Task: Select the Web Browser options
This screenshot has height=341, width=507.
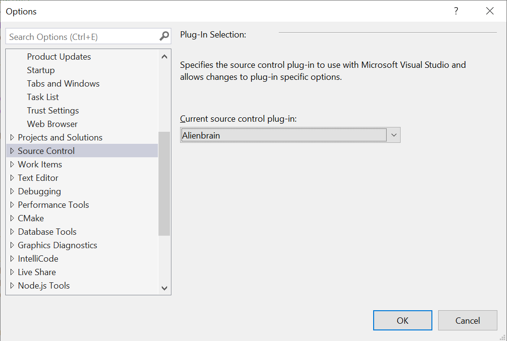Action: click(52, 124)
